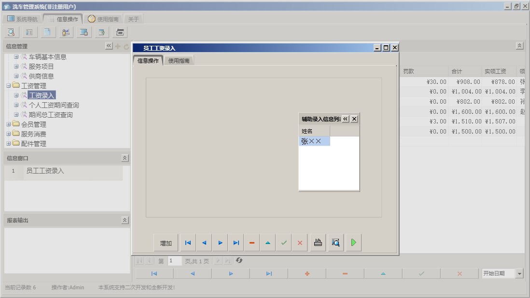Click the plus icon in 信息管理 panel header
530x298 pixels.
(x=118, y=46)
